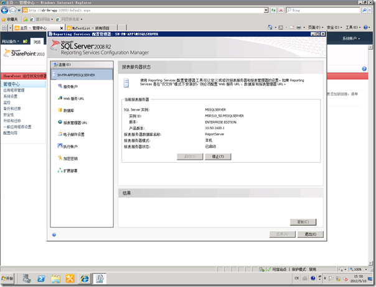Image resolution: width=376 pixels, height=287 pixels.
Task: Click the IE print icon
Action: pos(299,27)
